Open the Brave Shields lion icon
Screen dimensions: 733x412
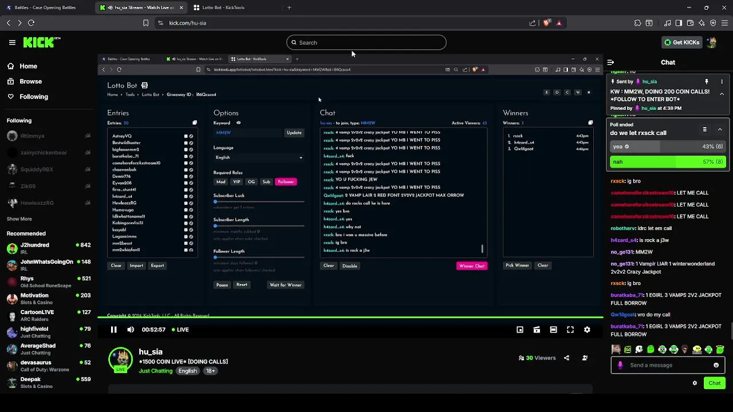[x=546, y=23]
